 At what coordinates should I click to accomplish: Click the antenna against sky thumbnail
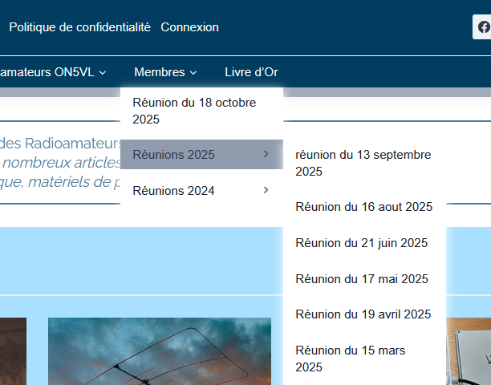159,351
